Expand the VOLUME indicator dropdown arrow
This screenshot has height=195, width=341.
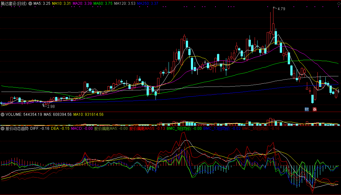(3, 115)
